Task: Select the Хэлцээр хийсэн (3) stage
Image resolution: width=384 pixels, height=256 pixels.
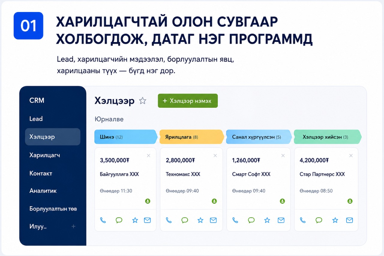Action: 328,137
